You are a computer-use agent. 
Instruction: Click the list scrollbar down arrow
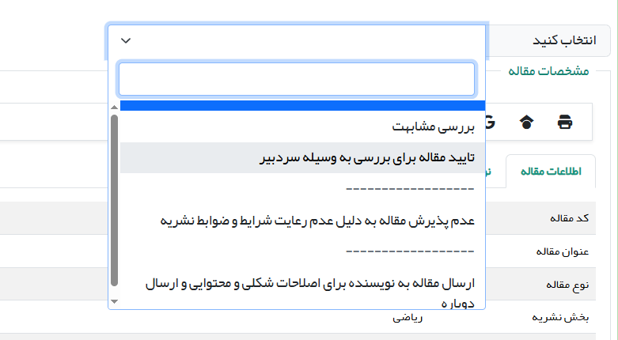pos(114,301)
